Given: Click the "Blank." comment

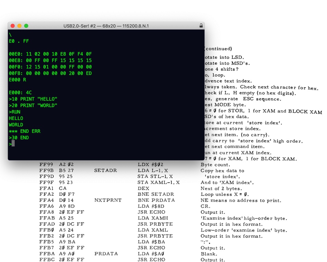Looking at the screenshot, I should coord(209,254).
